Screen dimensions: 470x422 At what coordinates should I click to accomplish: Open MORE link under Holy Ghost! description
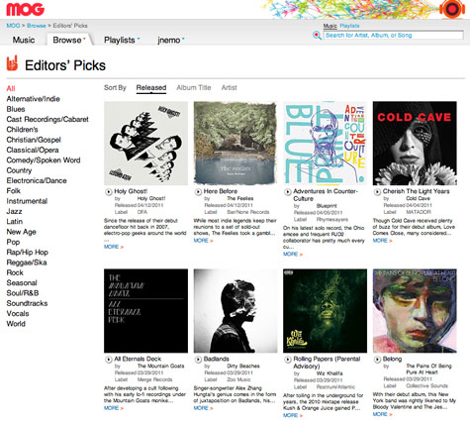[x=114, y=247]
